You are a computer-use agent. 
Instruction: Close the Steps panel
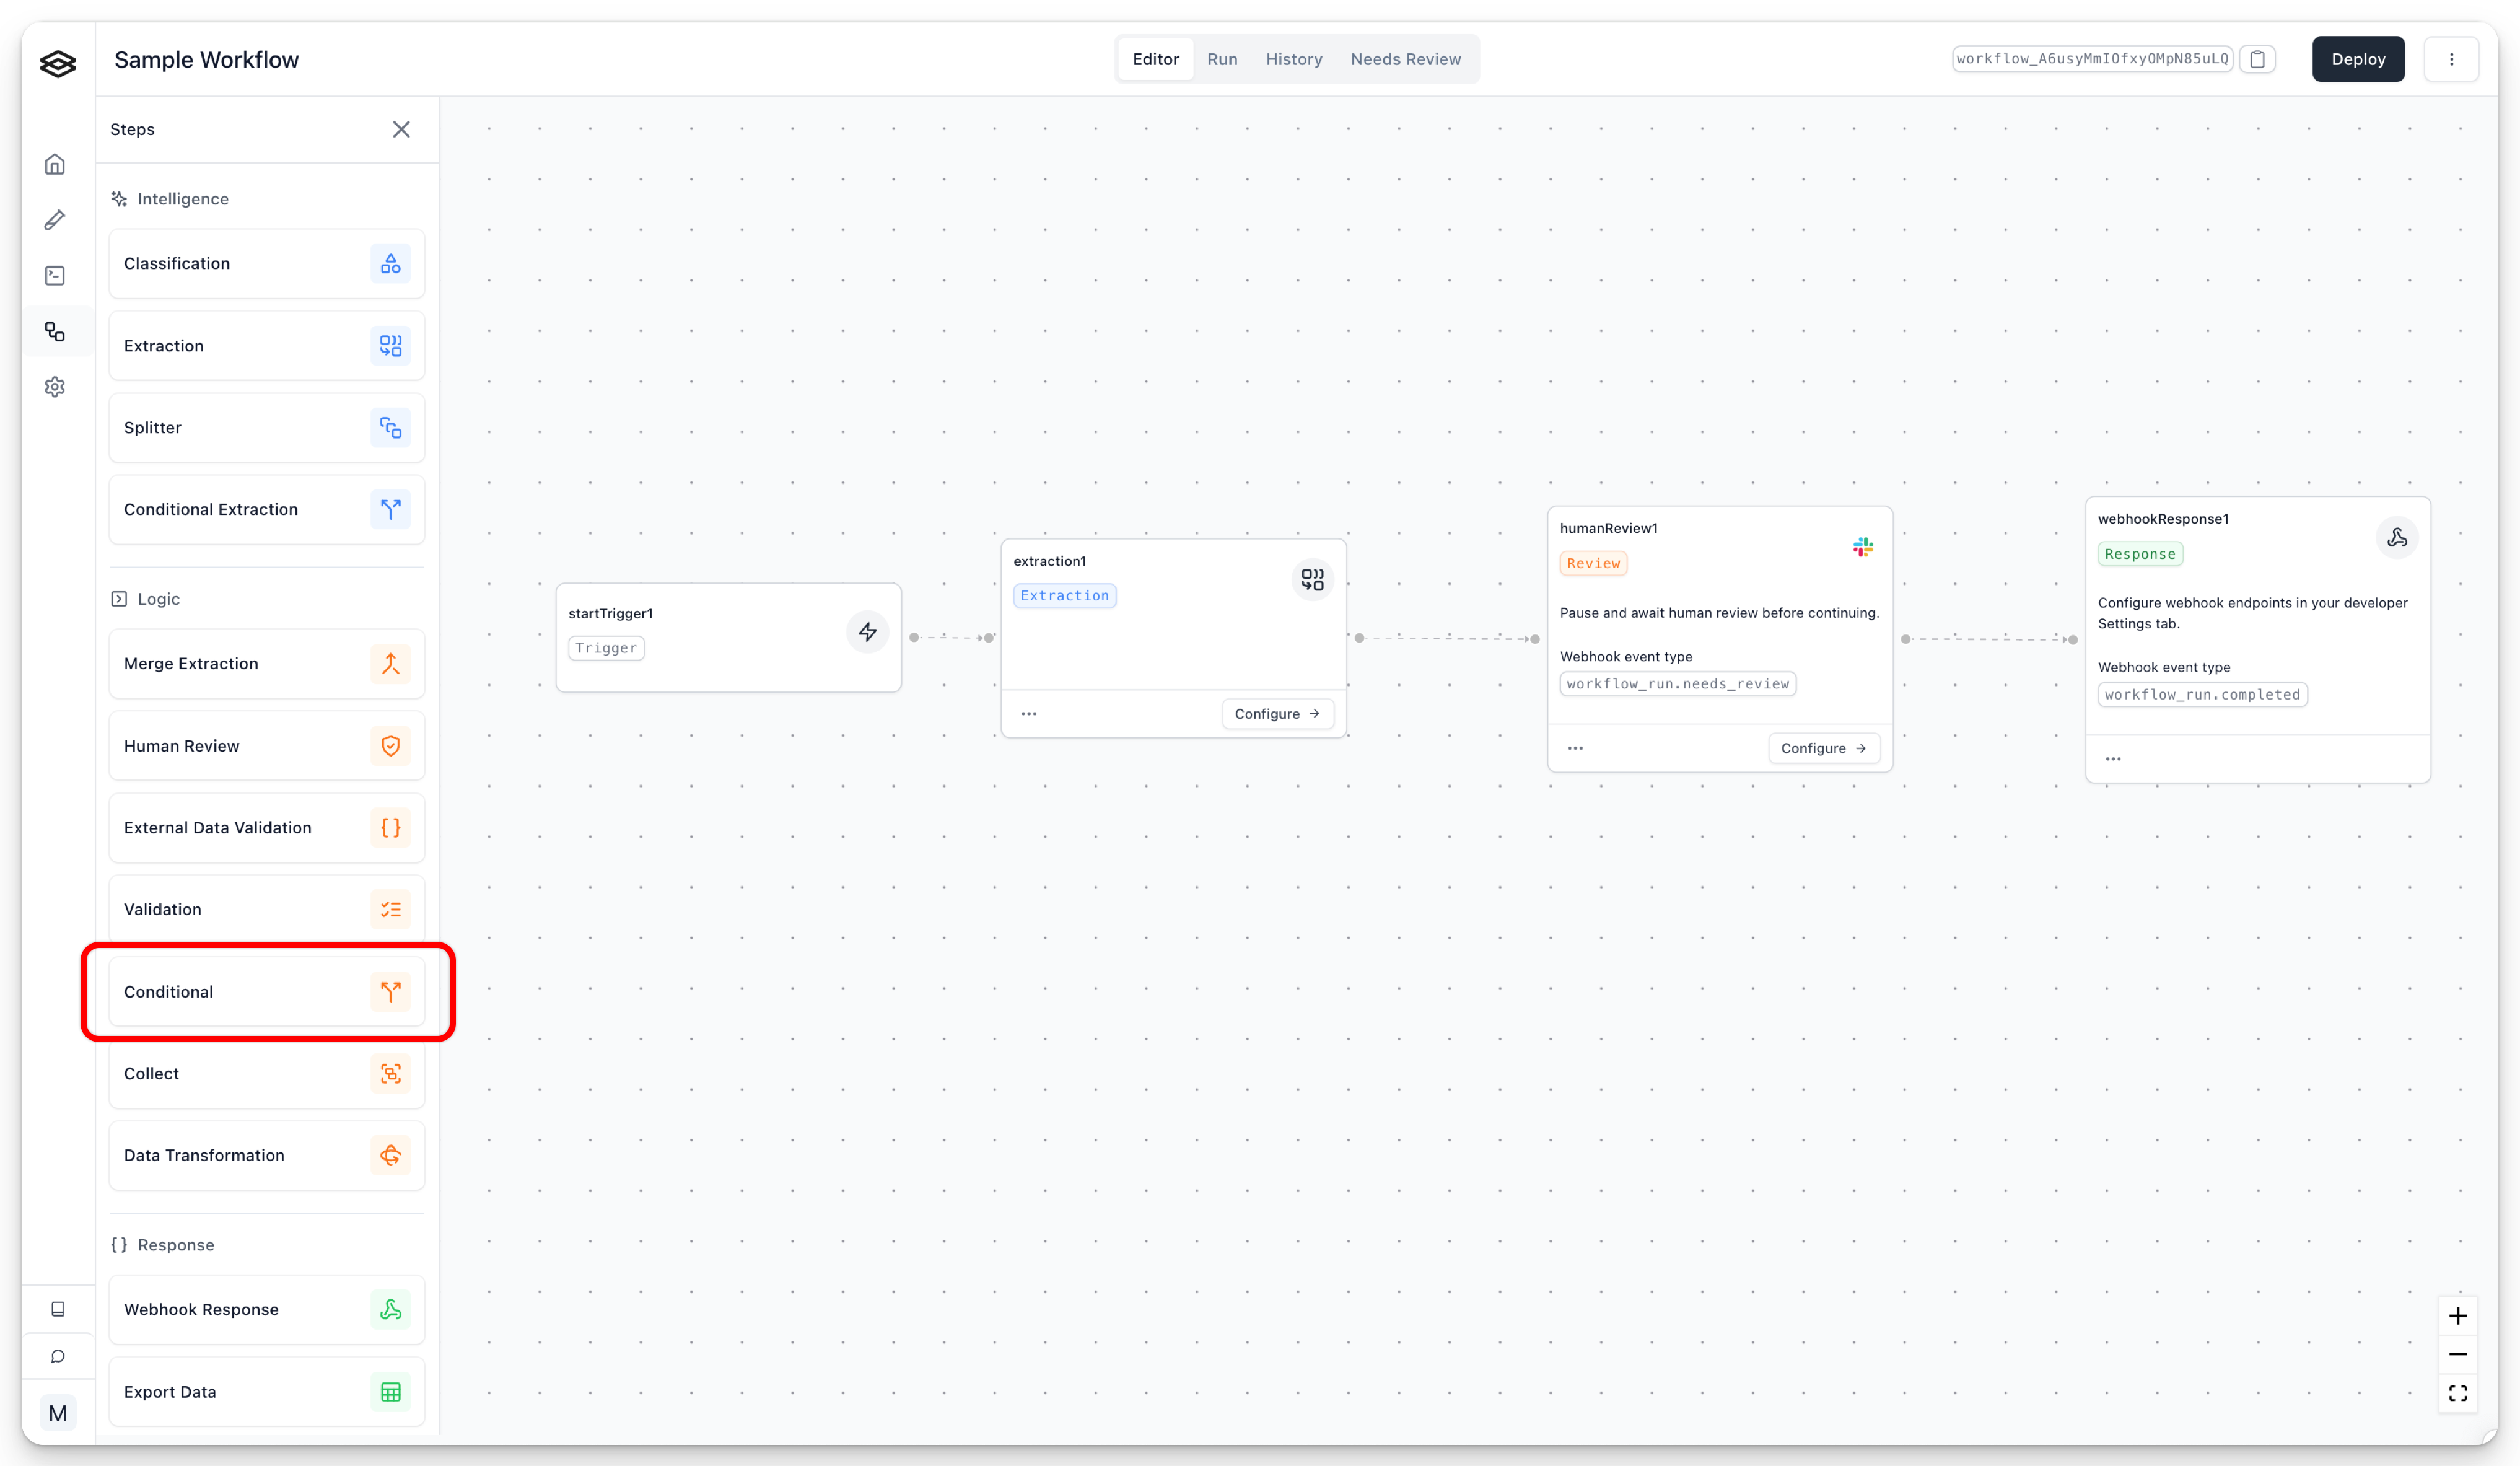click(x=401, y=129)
